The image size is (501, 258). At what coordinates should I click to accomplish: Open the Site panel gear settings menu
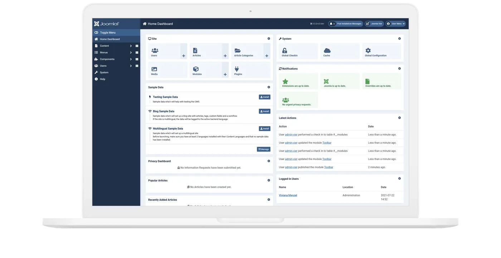click(x=269, y=39)
